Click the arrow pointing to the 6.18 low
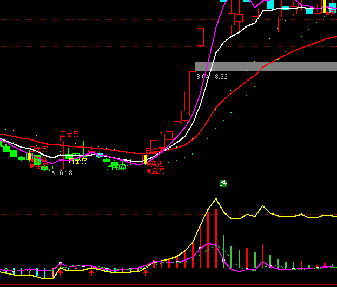The width and height of the screenshot is (337, 287). [55, 172]
